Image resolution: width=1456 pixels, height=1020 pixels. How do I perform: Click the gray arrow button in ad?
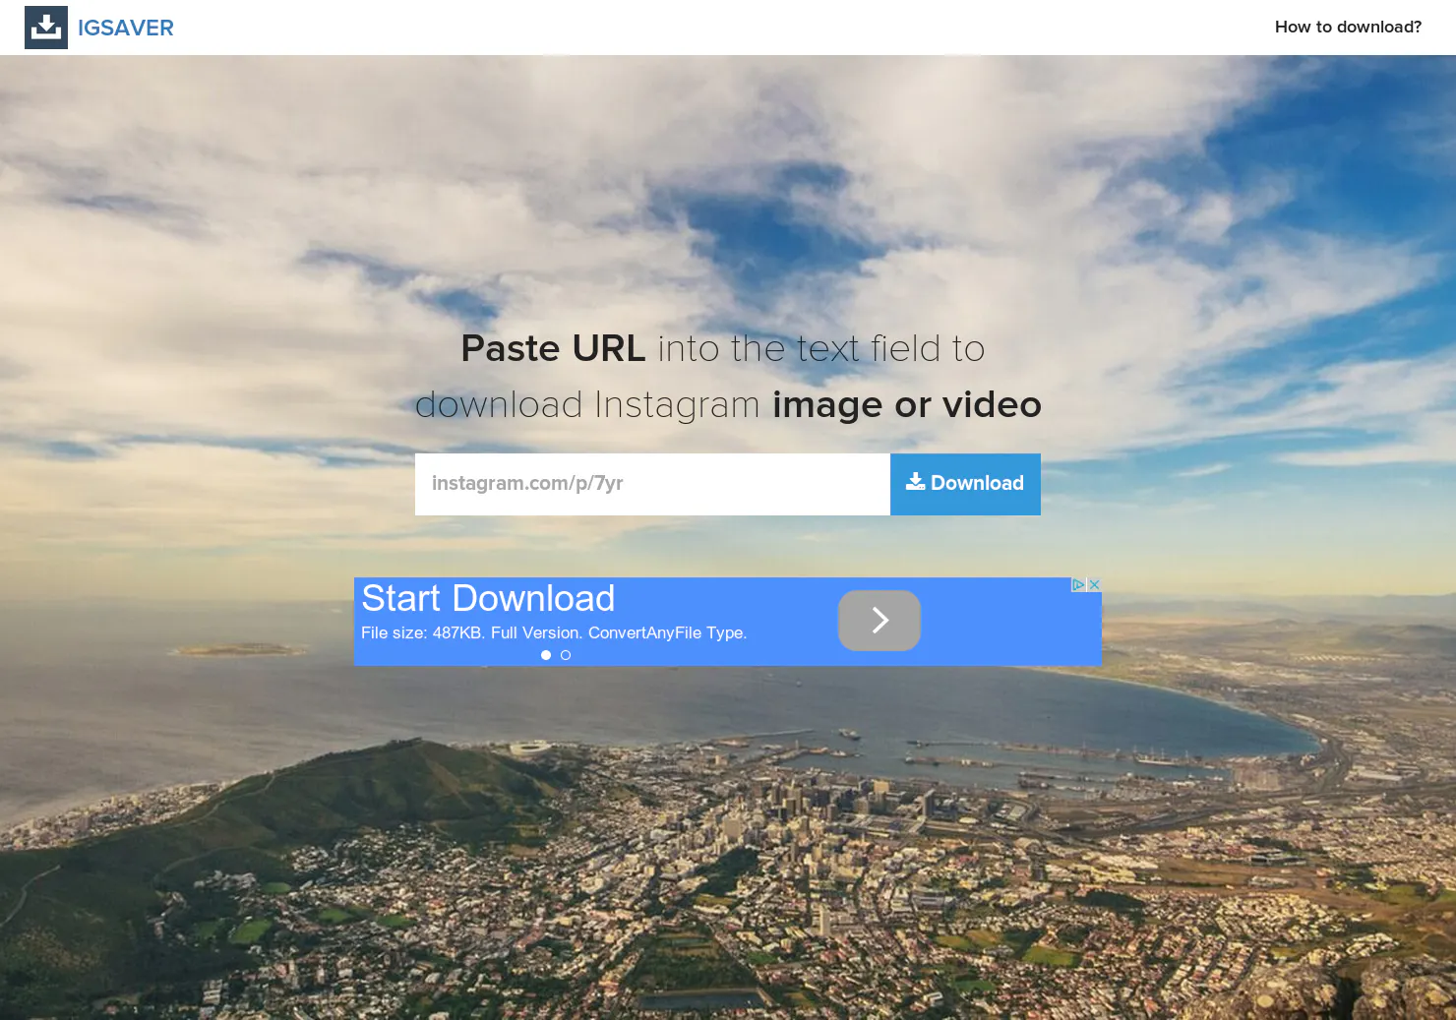pos(880,620)
